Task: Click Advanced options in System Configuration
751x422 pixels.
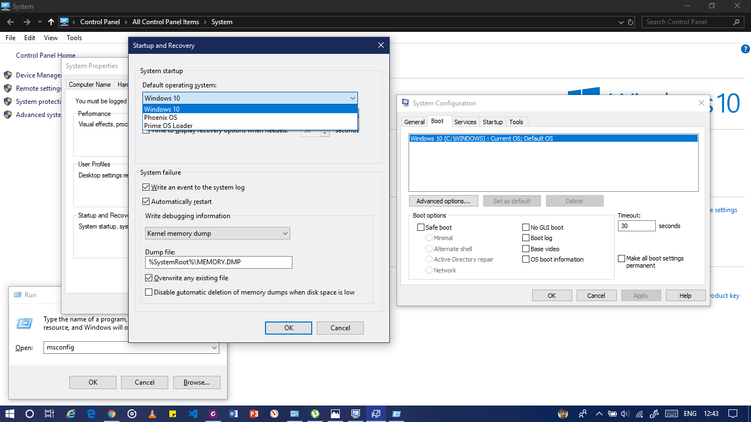Action: coord(443,201)
